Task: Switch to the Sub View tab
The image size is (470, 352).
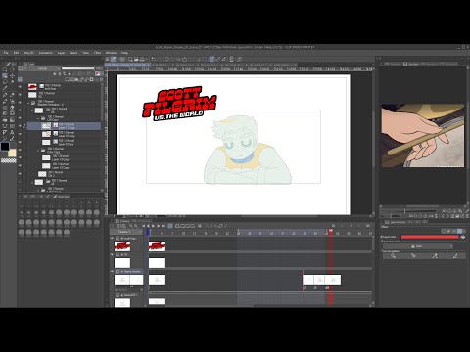Action: coord(411,64)
